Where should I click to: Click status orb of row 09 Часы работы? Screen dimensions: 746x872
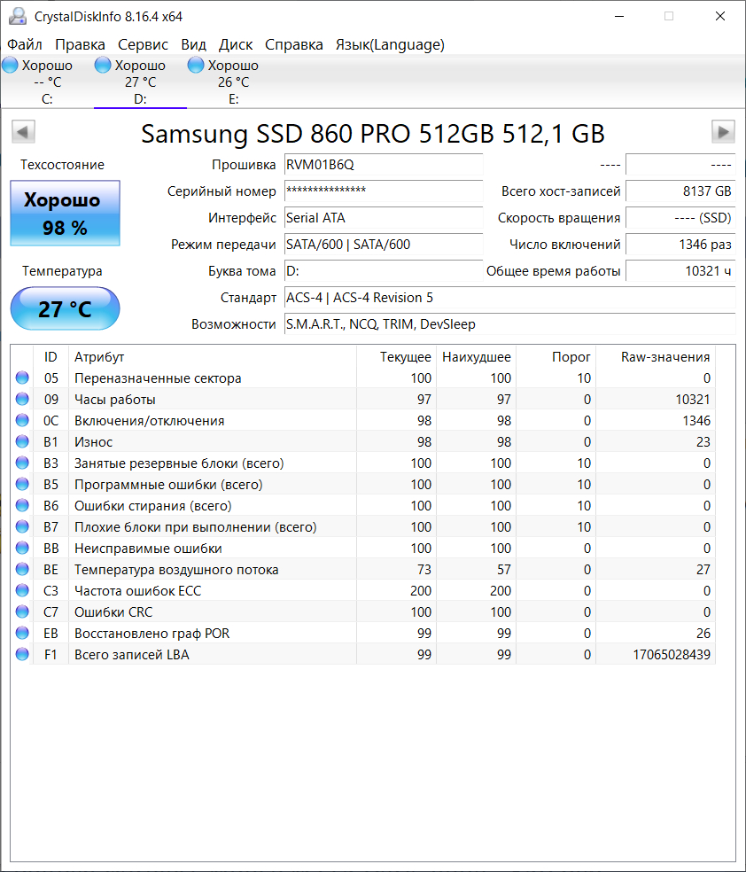(x=22, y=399)
